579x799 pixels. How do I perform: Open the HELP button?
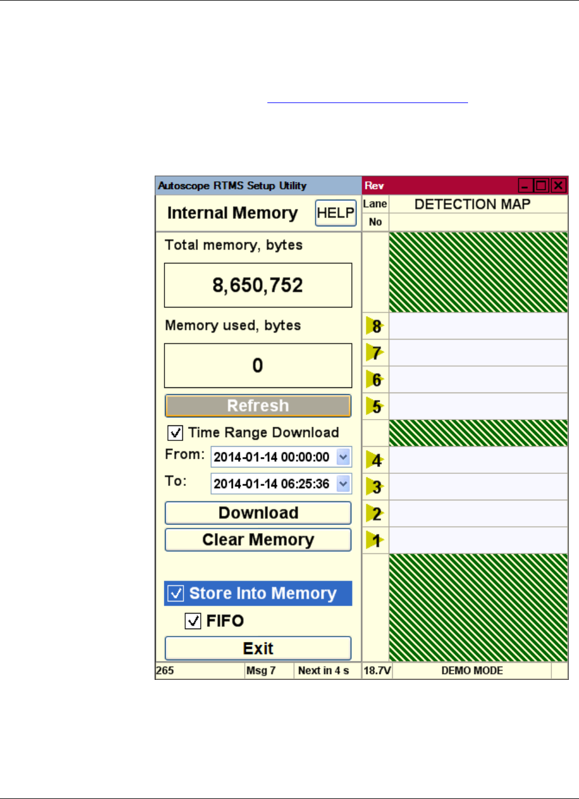pos(336,213)
